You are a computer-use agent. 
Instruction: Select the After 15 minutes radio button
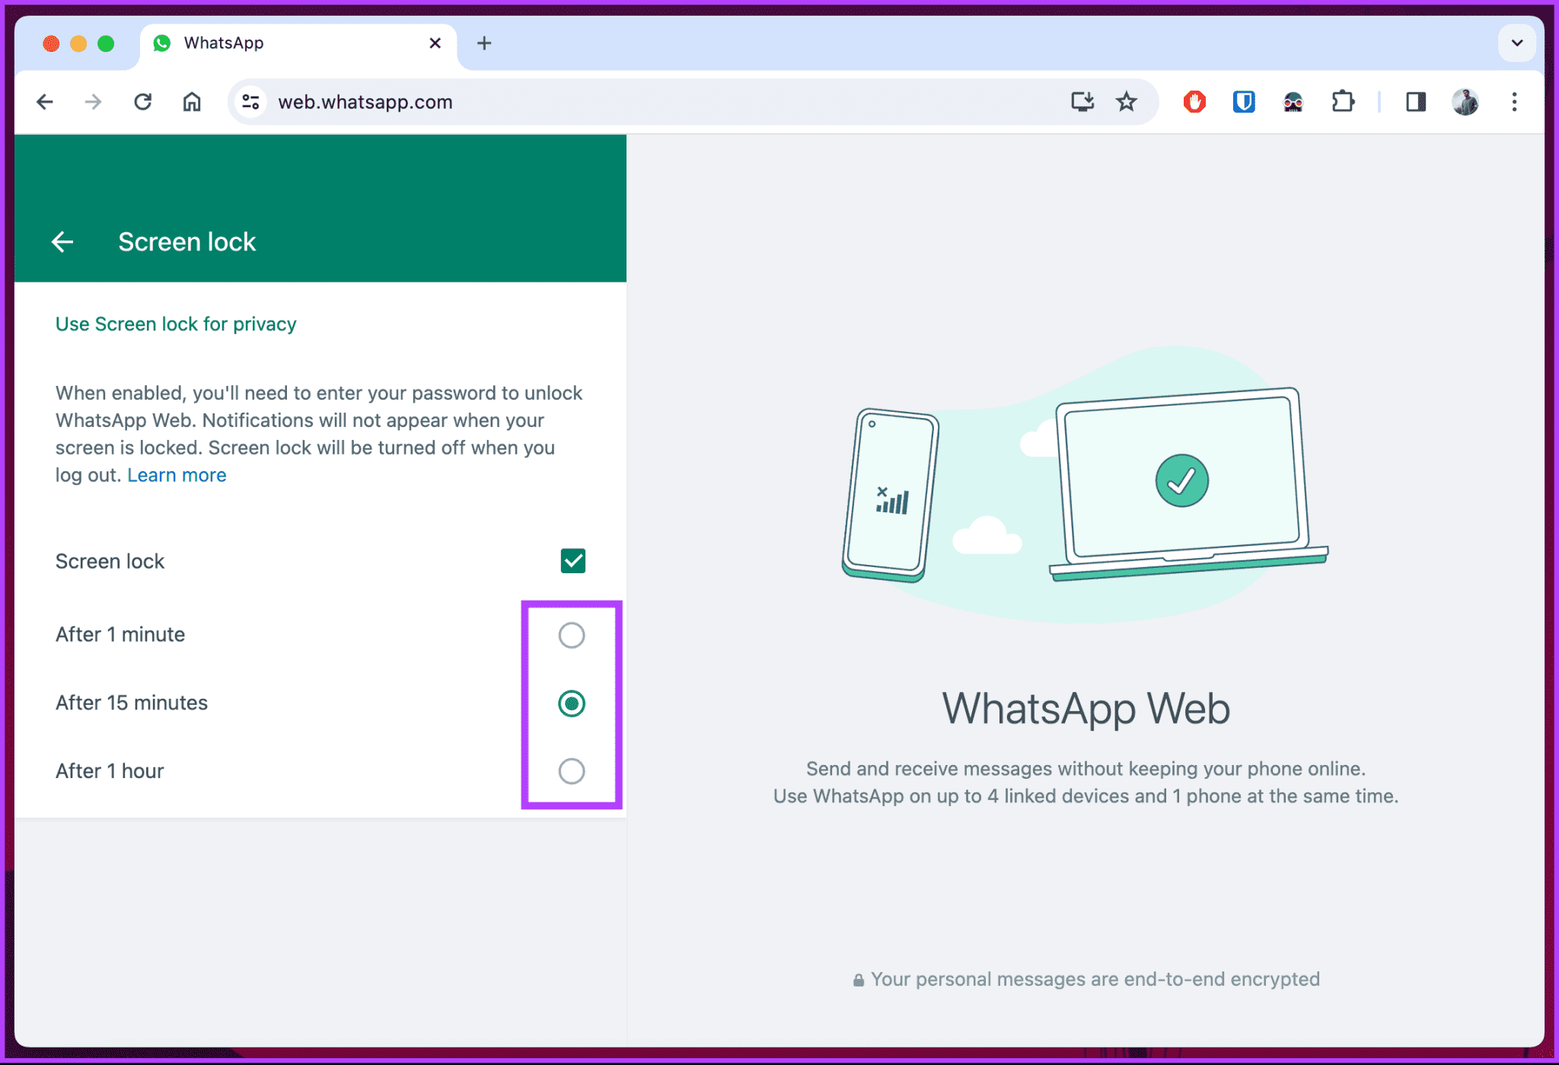pos(572,703)
